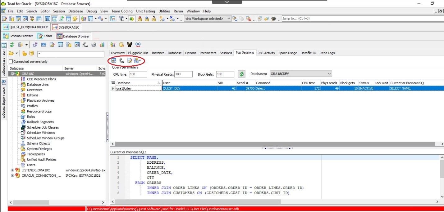The image size is (444, 212).
Task: Select Unified Audit Policies in the tree
Action: tap(42, 159)
